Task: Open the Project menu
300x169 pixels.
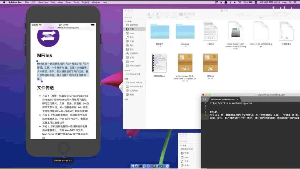Action: pyautogui.click(x=85, y=2)
